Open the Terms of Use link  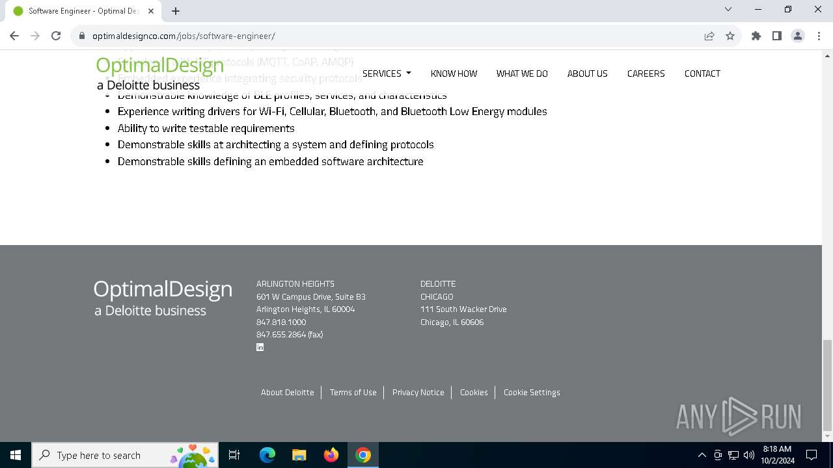point(353,393)
